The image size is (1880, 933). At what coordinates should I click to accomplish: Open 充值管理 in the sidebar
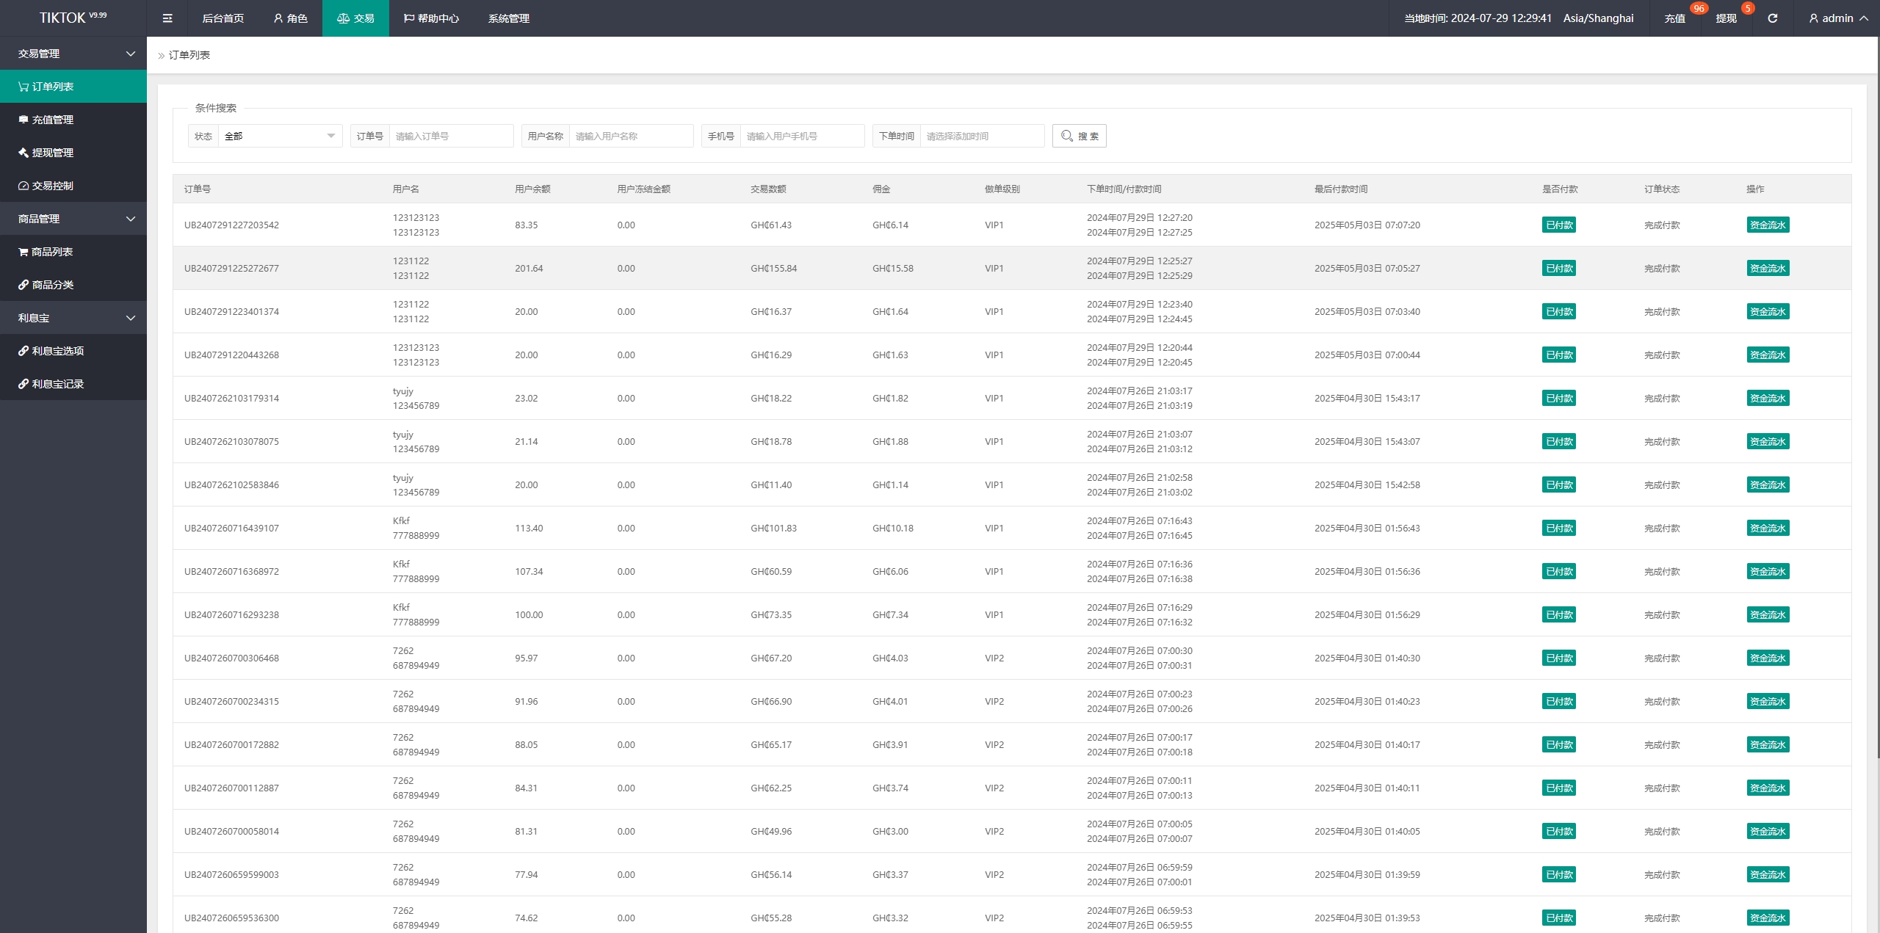[x=52, y=120]
